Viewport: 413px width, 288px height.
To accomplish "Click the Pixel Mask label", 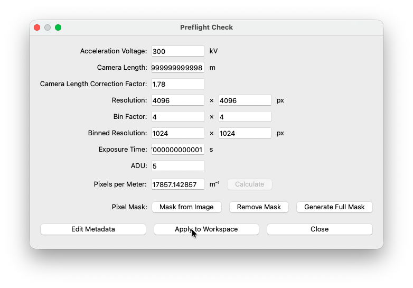I will point(129,207).
